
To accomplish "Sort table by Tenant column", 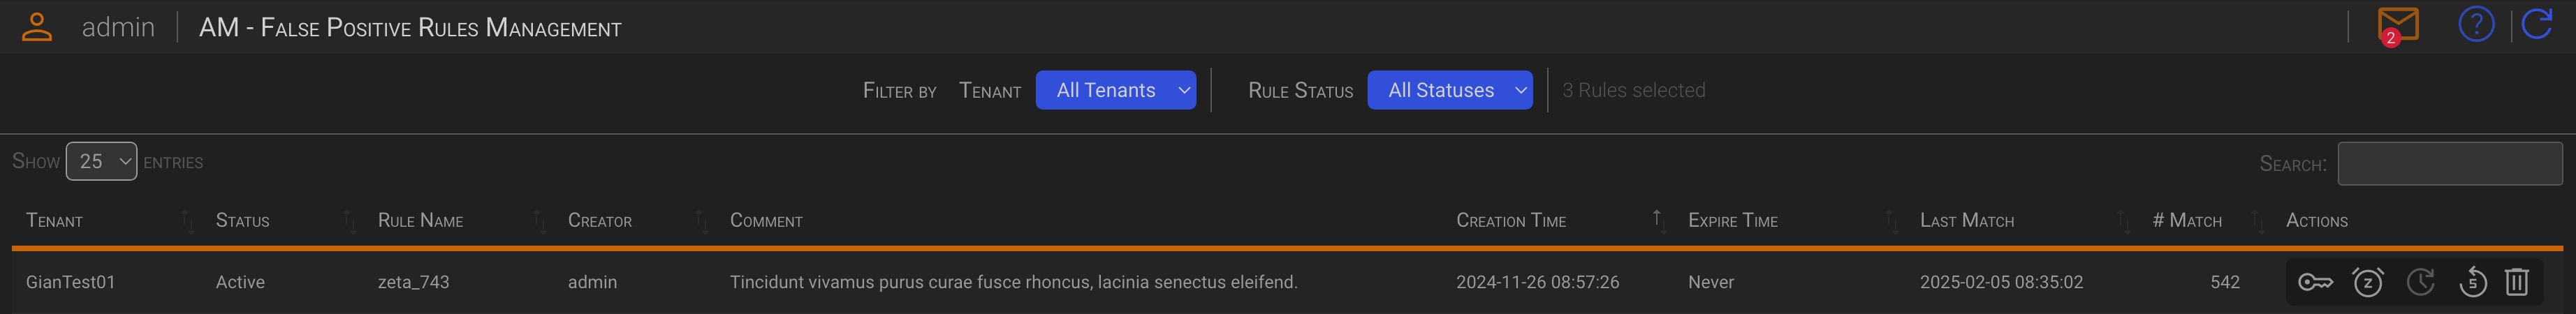I will tap(55, 221).
